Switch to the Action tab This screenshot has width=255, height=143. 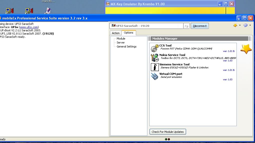116,33
